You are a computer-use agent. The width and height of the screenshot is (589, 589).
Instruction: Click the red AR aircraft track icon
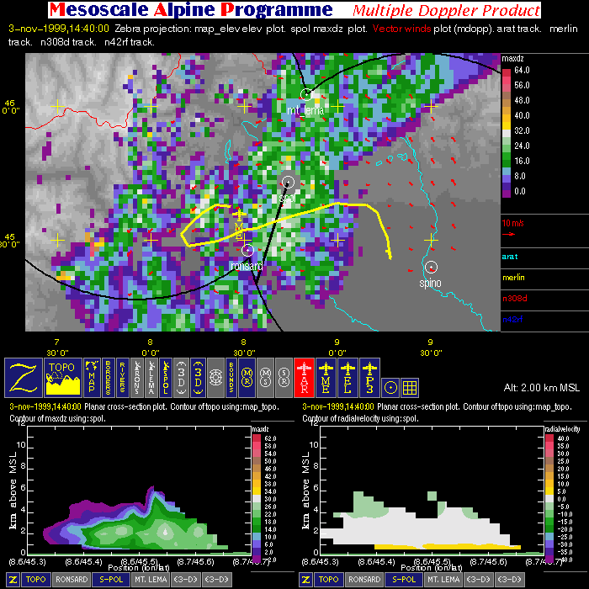point(305,376)
